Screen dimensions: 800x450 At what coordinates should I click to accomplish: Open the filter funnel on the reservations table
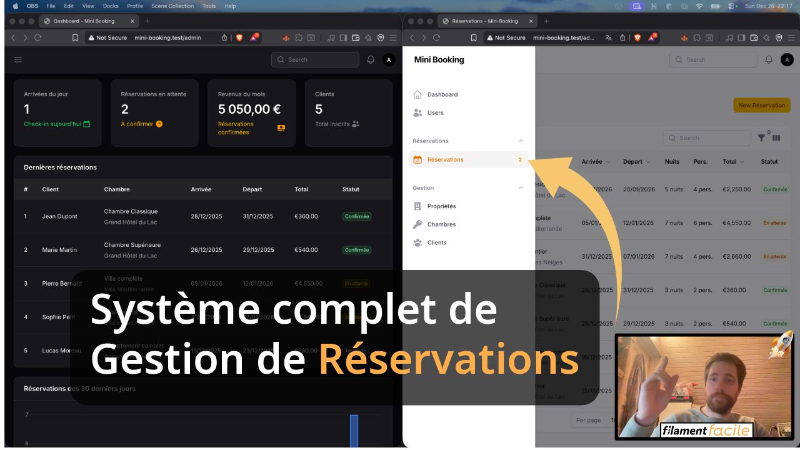[761, 137]
